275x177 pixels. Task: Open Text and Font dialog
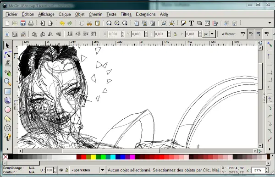[191, 23]
